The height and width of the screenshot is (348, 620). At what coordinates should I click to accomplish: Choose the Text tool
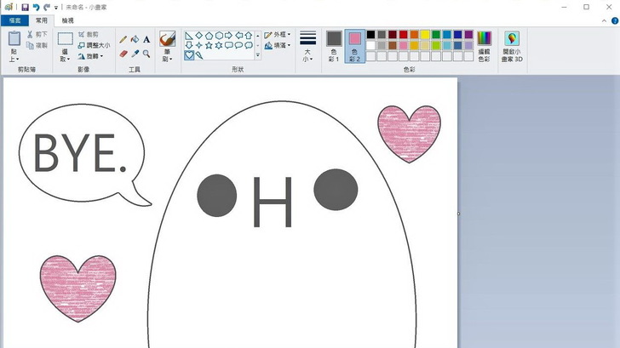(x=146, y=39)
